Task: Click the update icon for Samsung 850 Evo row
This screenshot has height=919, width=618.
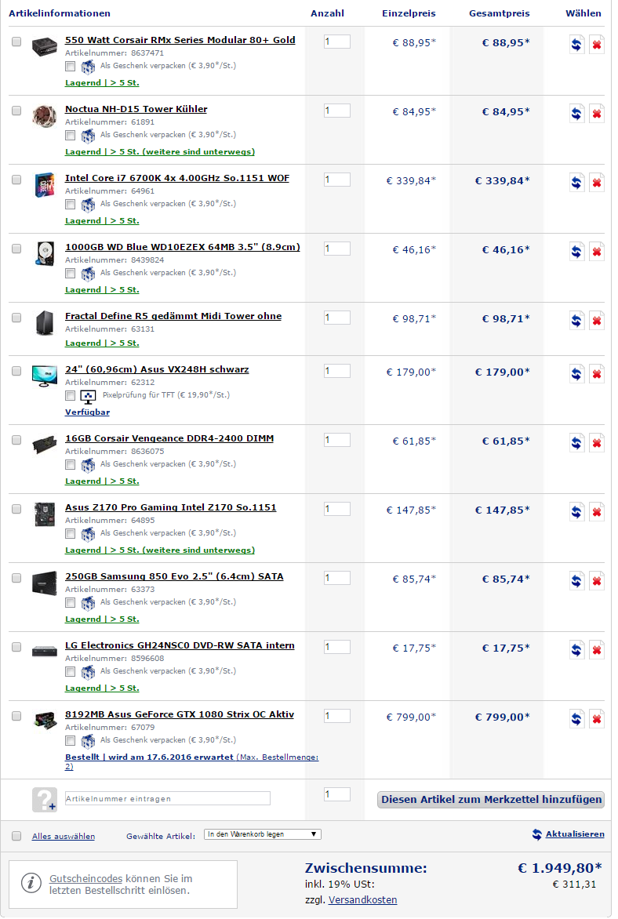Action: tap(576, 581)
